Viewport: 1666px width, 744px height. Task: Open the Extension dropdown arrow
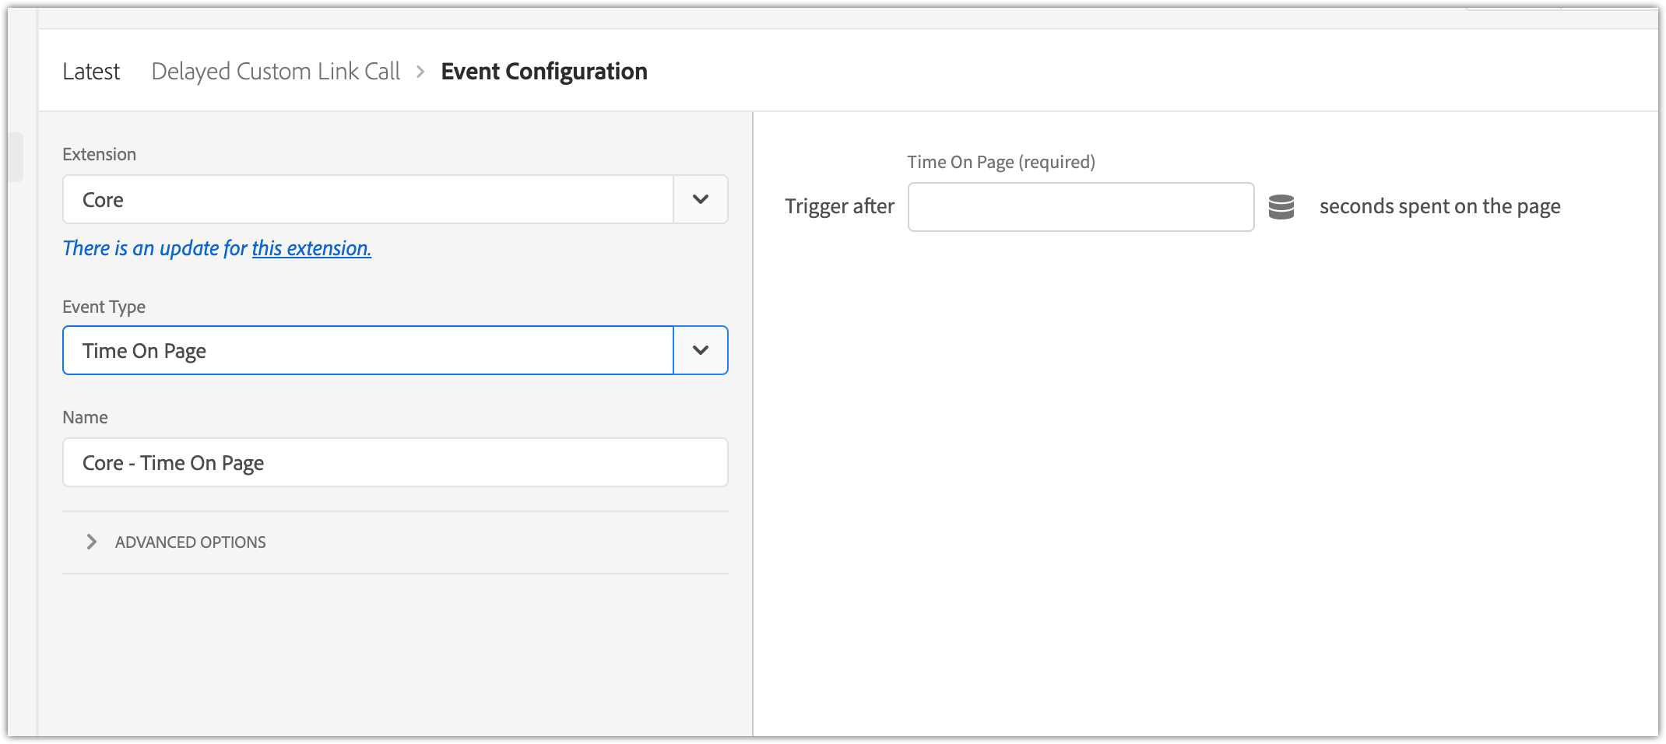pyautogui.click(x=701, y=199)
